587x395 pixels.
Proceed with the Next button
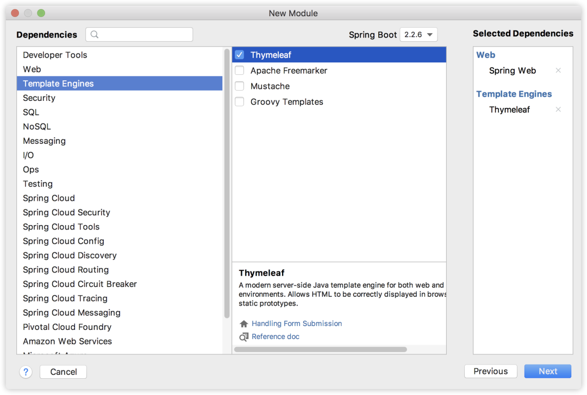[548, 371]
